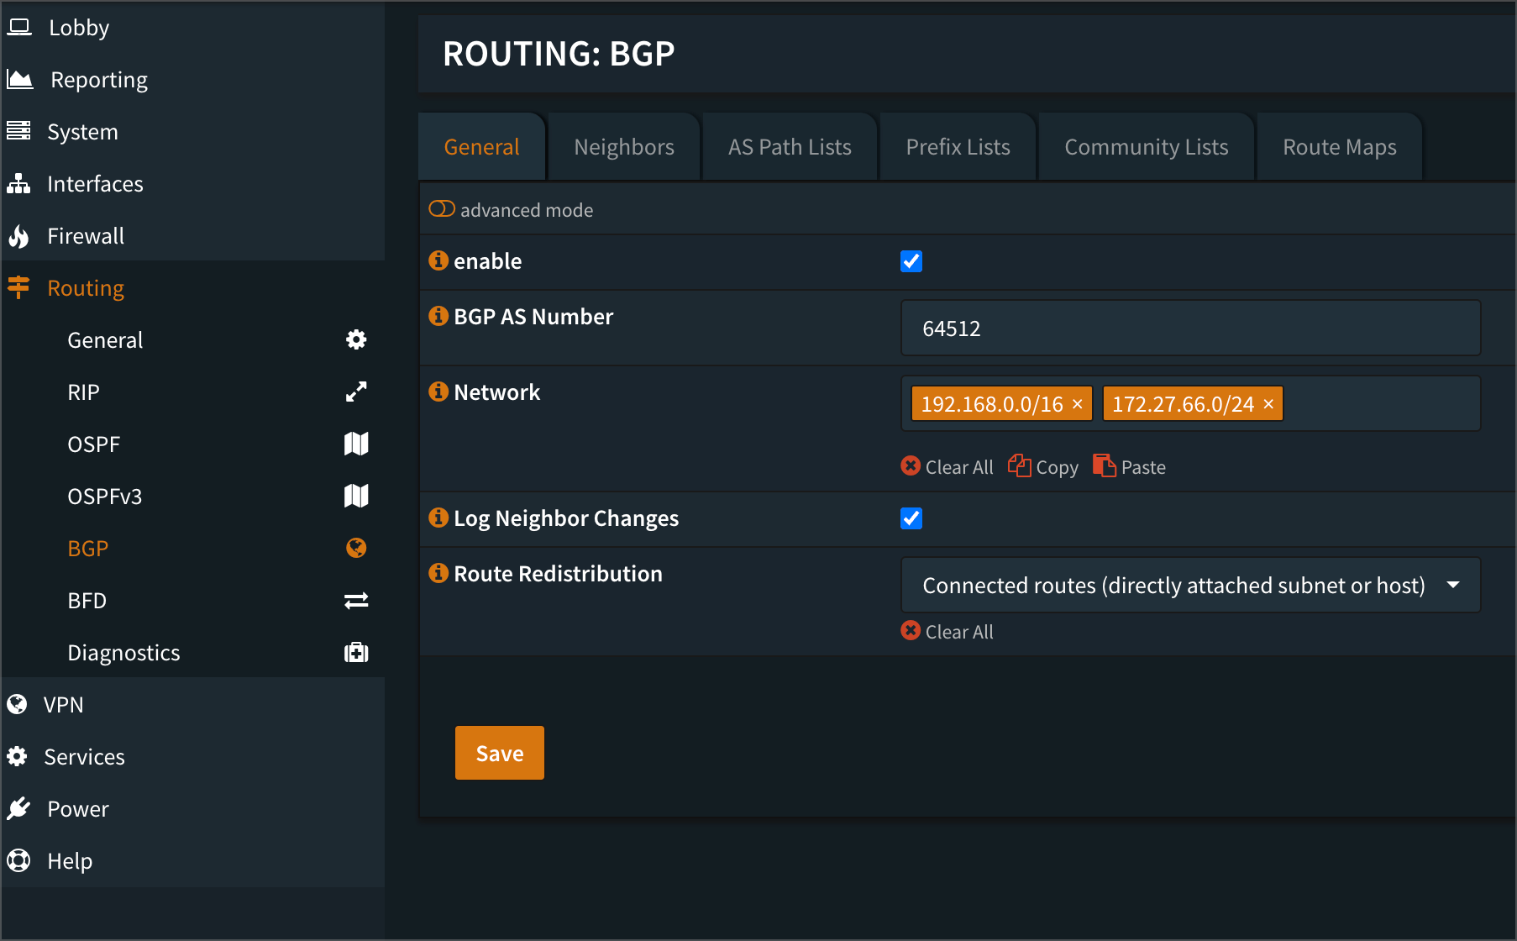Expand the Firewall menu in sidebar
Screen dimensions: 1517x941
(86, 236)
